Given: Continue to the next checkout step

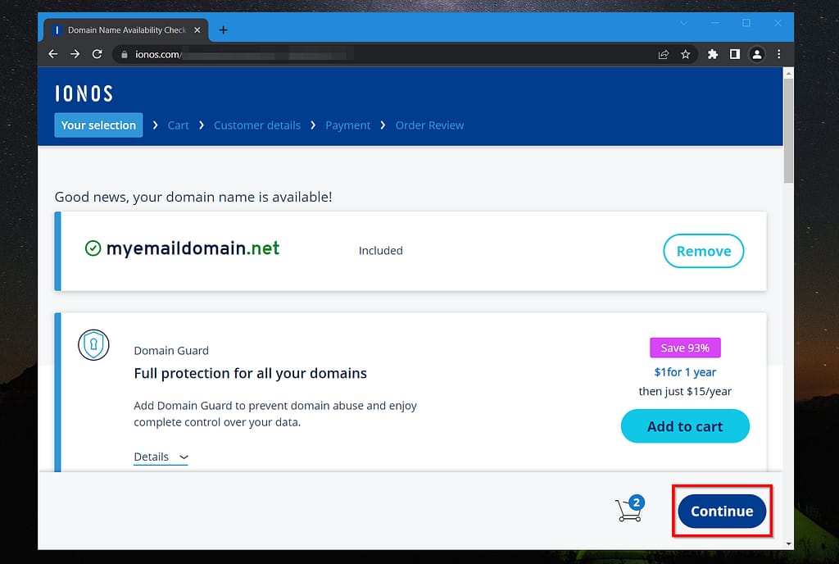Looking at the screenshot, I should tap(722, 511).
